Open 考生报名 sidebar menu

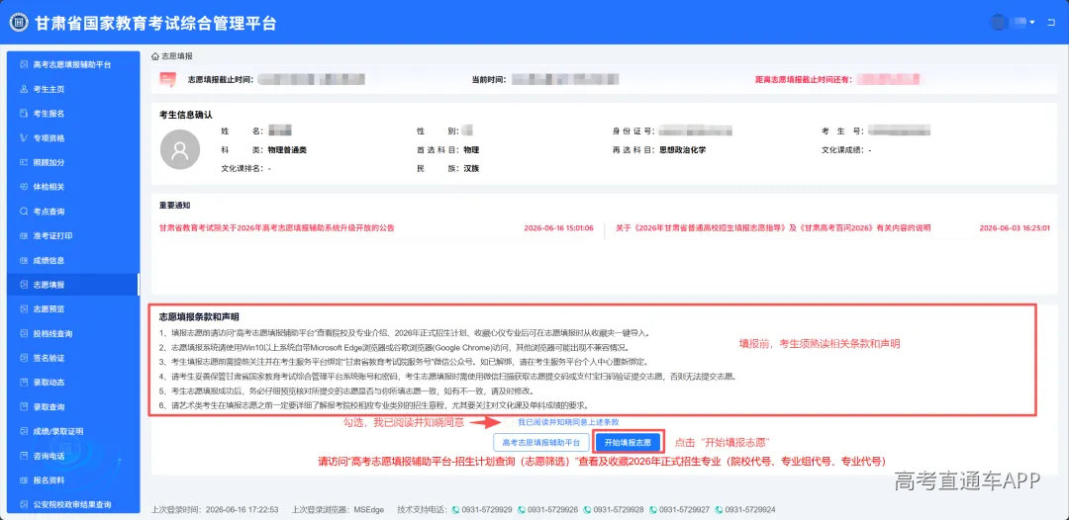coord(71,114)
